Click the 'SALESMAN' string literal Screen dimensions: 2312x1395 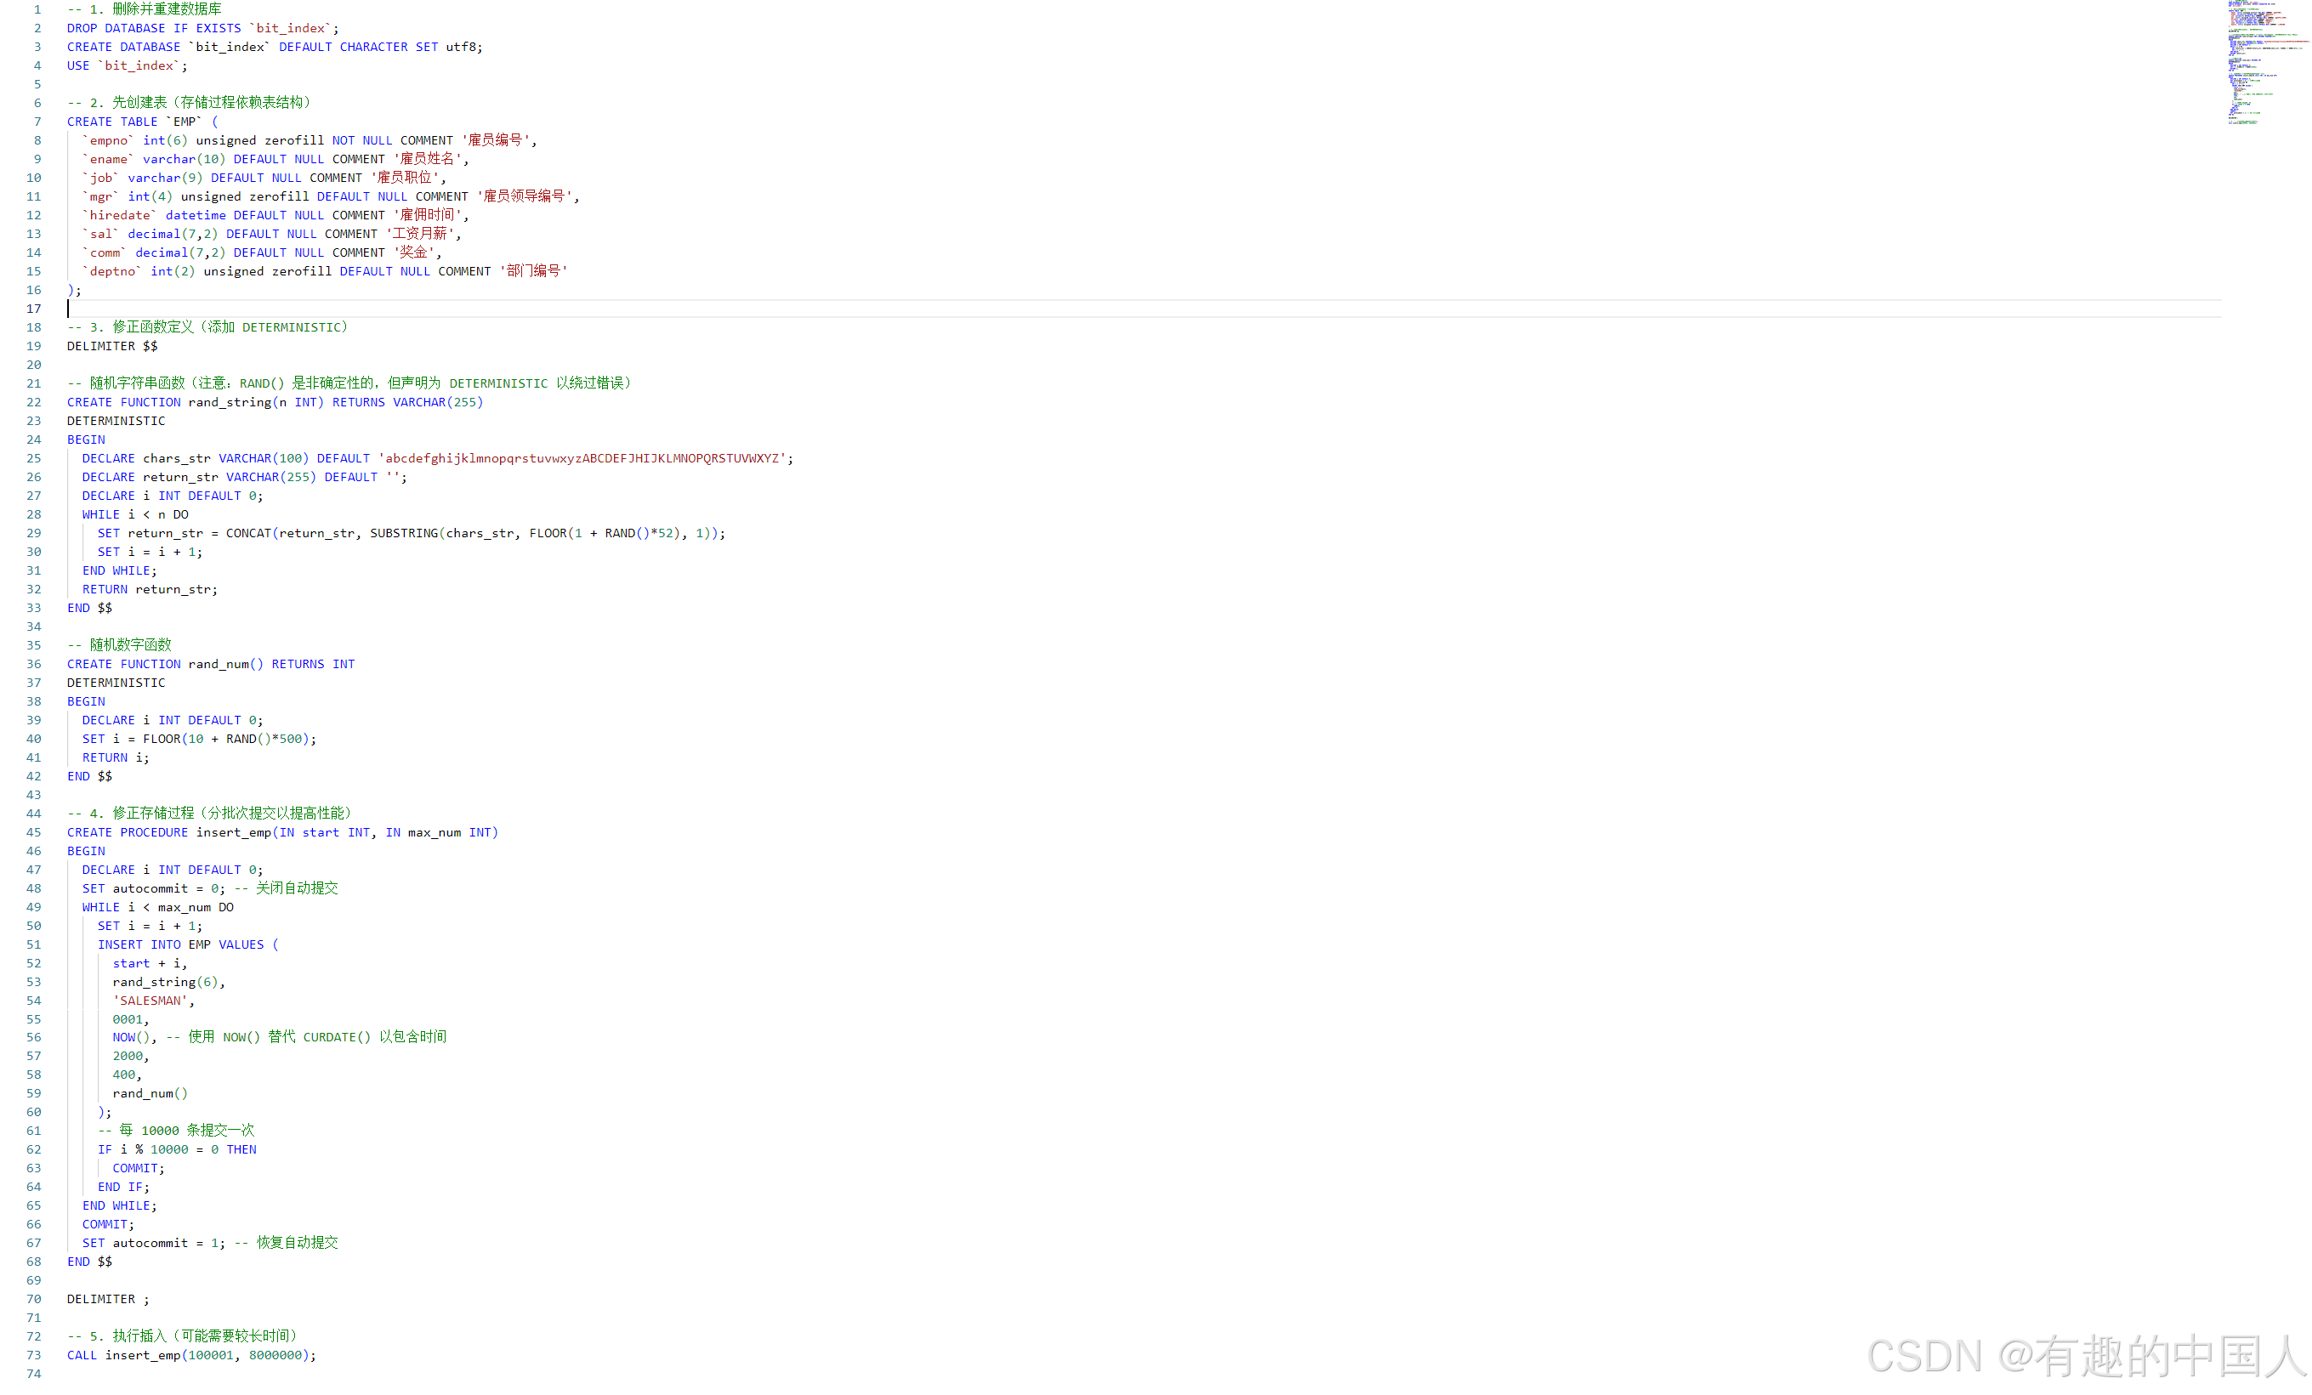pos(151,1001)
